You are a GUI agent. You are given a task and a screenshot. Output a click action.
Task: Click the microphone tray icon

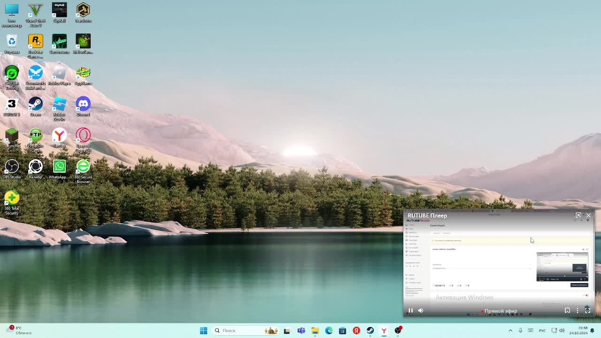[520, 330]
